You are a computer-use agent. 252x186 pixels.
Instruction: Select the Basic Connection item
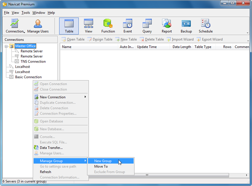(28, 77)
